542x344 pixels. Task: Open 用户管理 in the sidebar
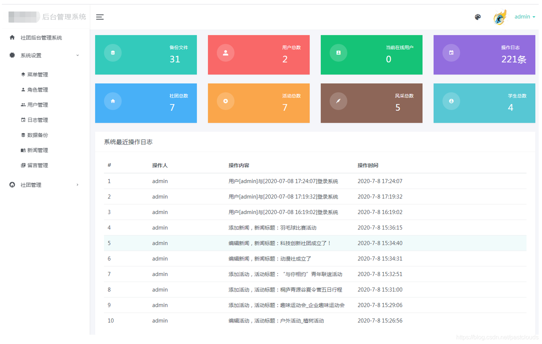pyautogui.click(x=37, y=105)
